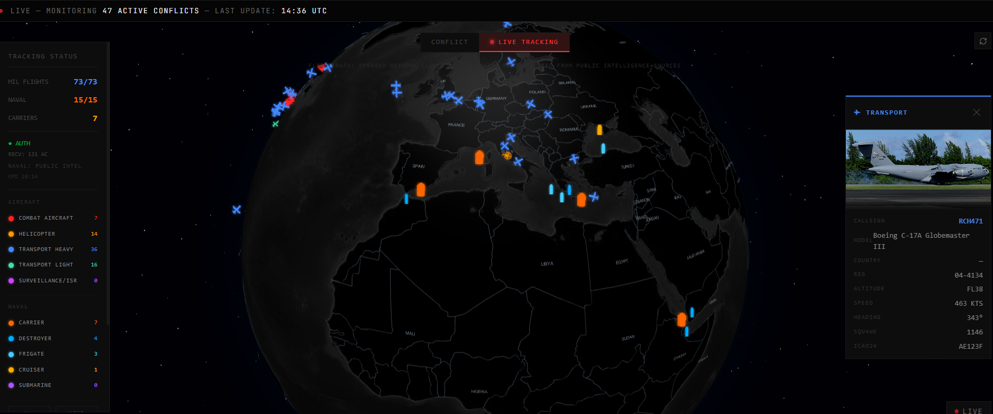
Task: Select the orange carrier marker in Red Sea
Action: click(682, 320)
